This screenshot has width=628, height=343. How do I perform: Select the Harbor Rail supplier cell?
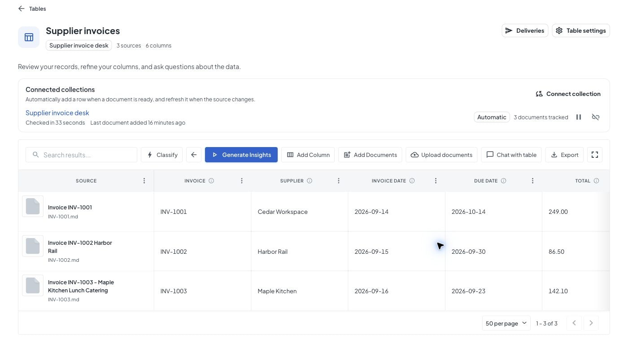[x=300, y=251]
